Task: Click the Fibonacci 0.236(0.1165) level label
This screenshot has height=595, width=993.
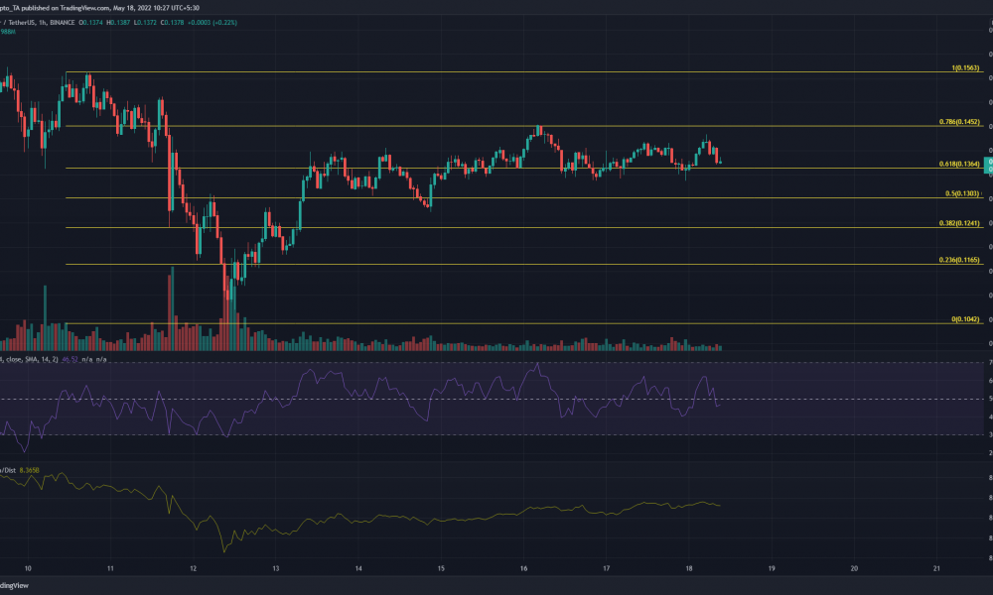Action: coord(959,260)
